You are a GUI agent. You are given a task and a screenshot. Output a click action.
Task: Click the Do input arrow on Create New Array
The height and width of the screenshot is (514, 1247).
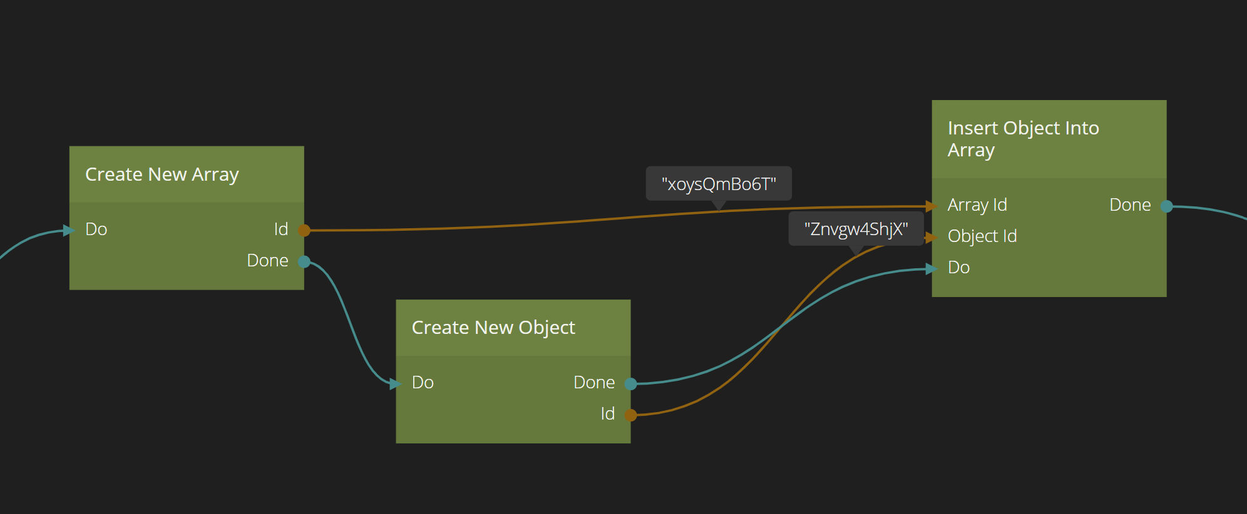[69, 231]
